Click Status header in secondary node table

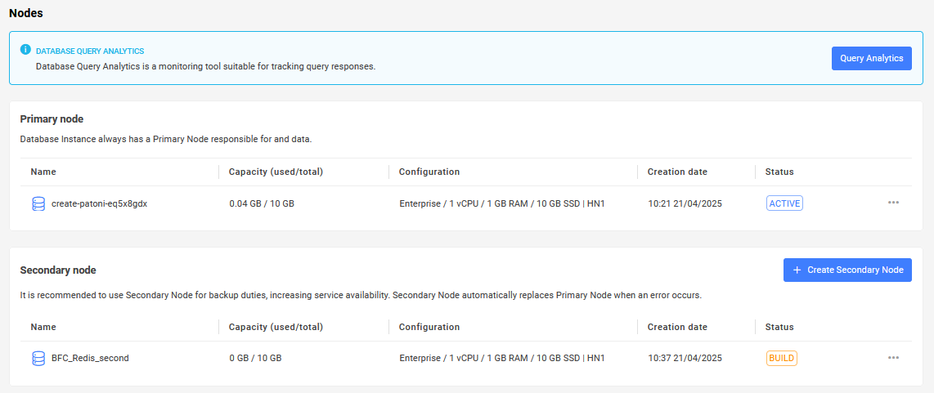(779, 327)
